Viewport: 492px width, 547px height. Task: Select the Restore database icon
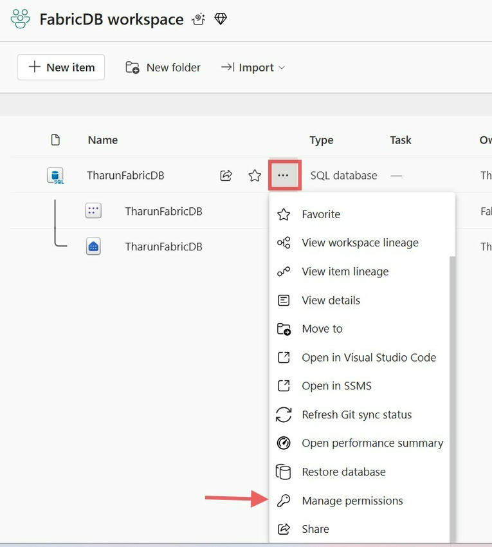(283, 472)
